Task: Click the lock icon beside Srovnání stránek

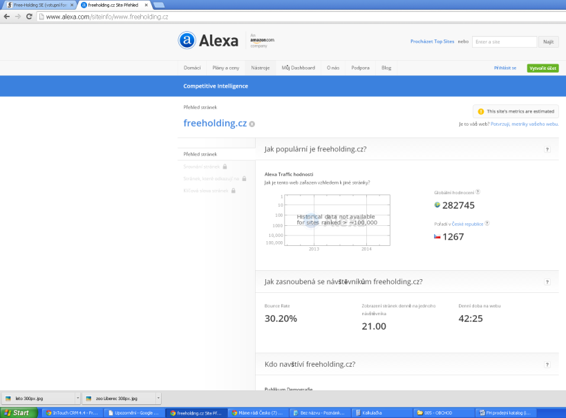Action: 225,167
